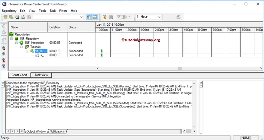
Task: Click the clock with red arrow sidebar icon
Action: (4, 49)
